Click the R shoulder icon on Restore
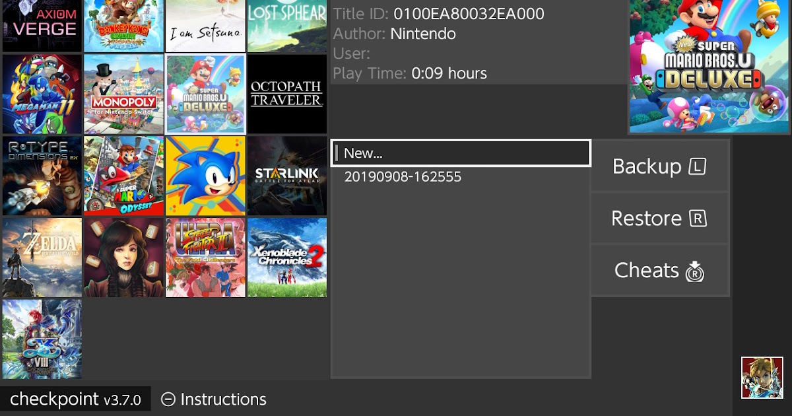792x416 pixels. pyautogui.click(x=698, y=219)
